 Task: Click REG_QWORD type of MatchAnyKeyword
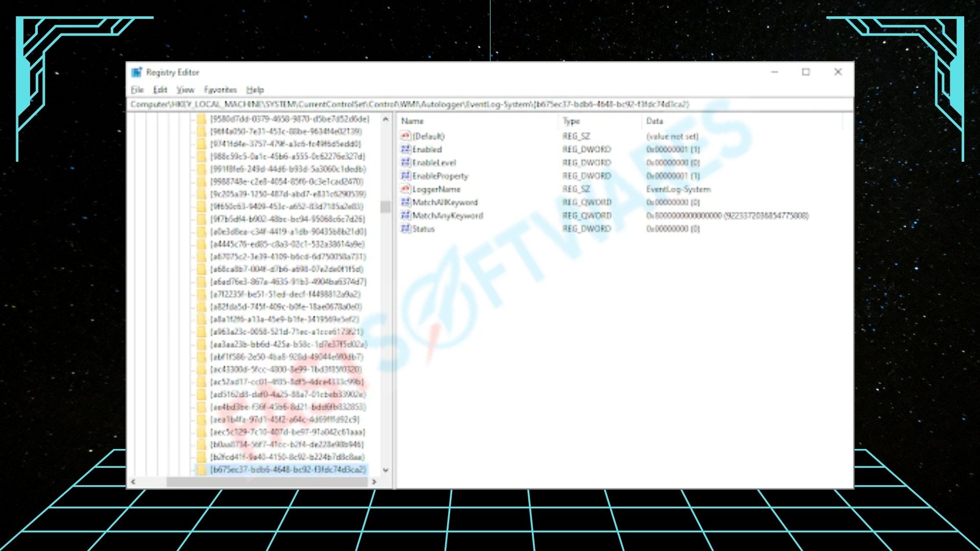[x=587, y=216]
